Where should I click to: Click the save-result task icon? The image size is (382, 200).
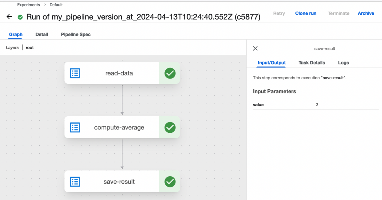click(75, 181)
